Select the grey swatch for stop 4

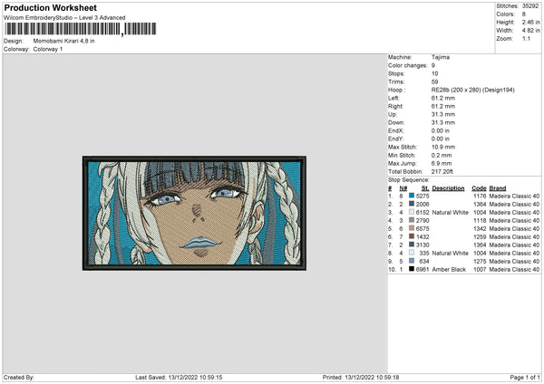412,220
